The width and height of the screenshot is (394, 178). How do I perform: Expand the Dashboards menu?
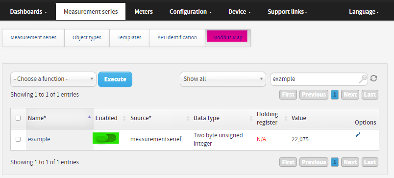(28, 12)
